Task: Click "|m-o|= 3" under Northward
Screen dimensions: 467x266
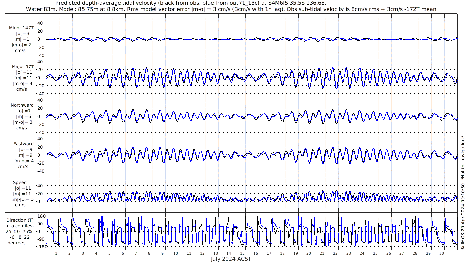Action: [x=23, y=122]
